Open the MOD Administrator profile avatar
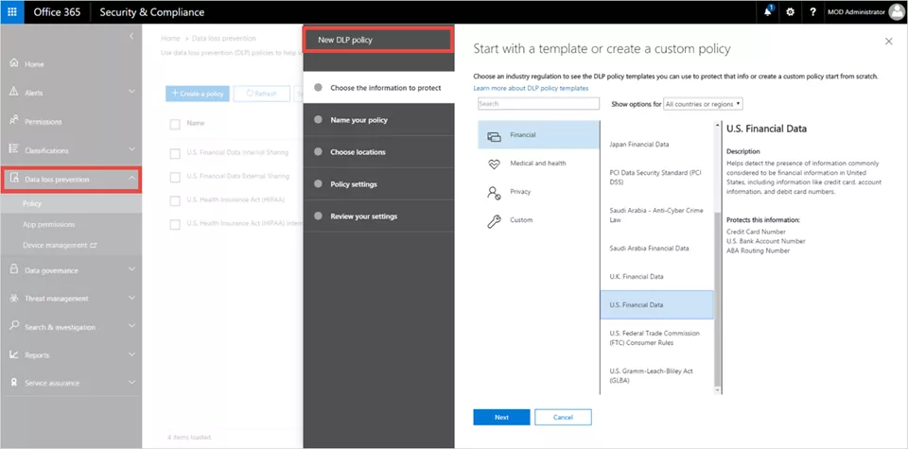This screenshot has width=908, height=449. tap(896, 12)
